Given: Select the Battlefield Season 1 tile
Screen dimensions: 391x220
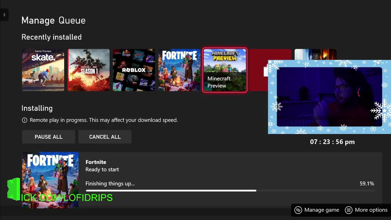Looking at the screenshot, I should coord(89,70).
